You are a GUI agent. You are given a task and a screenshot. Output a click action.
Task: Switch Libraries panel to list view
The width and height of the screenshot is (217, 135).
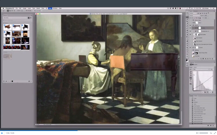[x=31, y=18]
